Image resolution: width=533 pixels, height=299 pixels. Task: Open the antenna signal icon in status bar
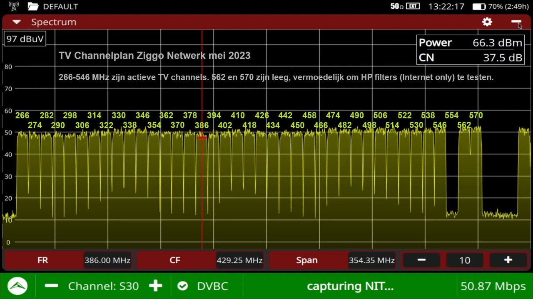(14, 7)
